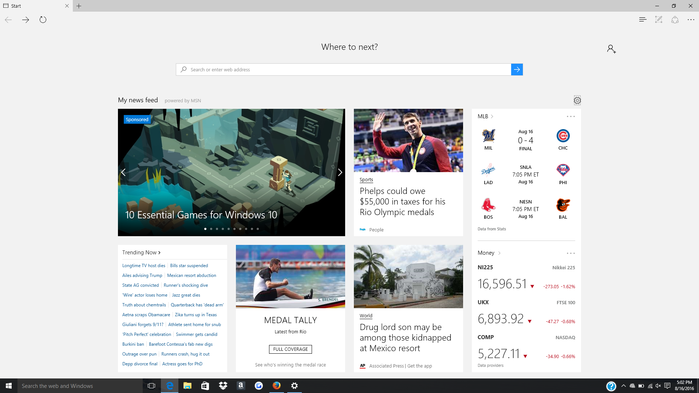Close the Start tab
Image resolution: width=699 pixels, height=393 pixels.
67,6
